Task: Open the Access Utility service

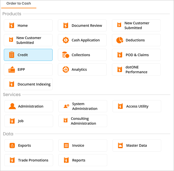Action: tap(137, 106)
